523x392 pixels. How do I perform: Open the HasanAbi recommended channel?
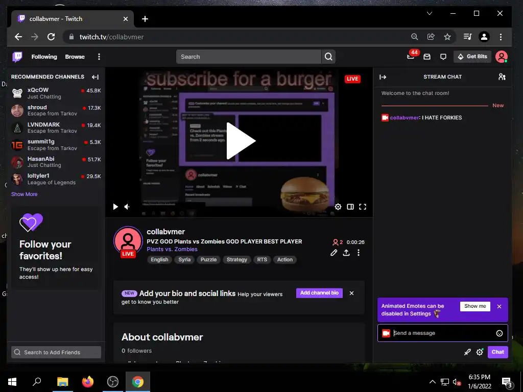(56, 162)
